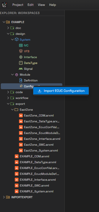This screenshot has width=99, height=212.
Task: Click the IVC grid icon
Action: pos(21,45)
